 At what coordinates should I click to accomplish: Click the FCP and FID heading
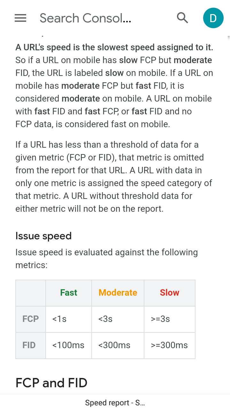click(x=51, y=383)
